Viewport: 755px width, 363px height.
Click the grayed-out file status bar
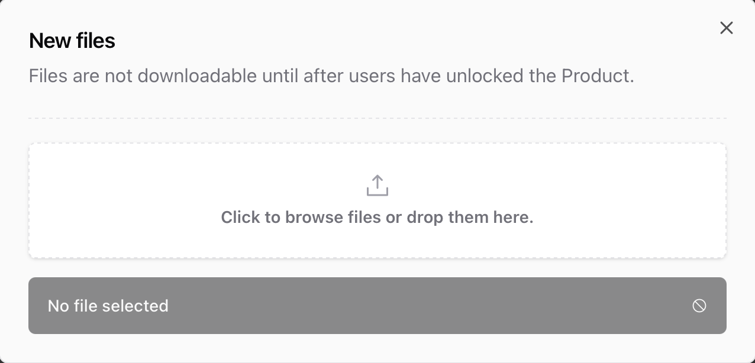pyautogui.click(x=377, y=306)
